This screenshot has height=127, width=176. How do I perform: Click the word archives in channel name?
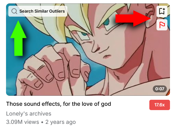[x=40, y=114]
